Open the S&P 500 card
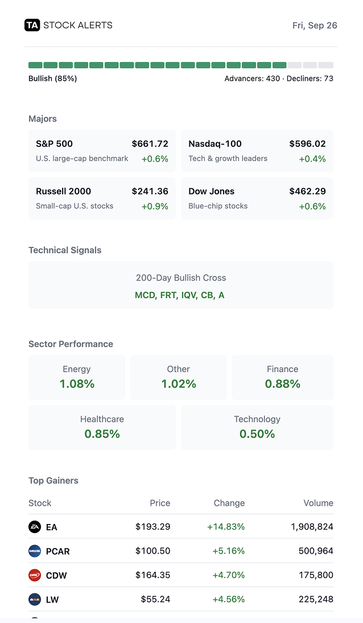 point(102,151)
